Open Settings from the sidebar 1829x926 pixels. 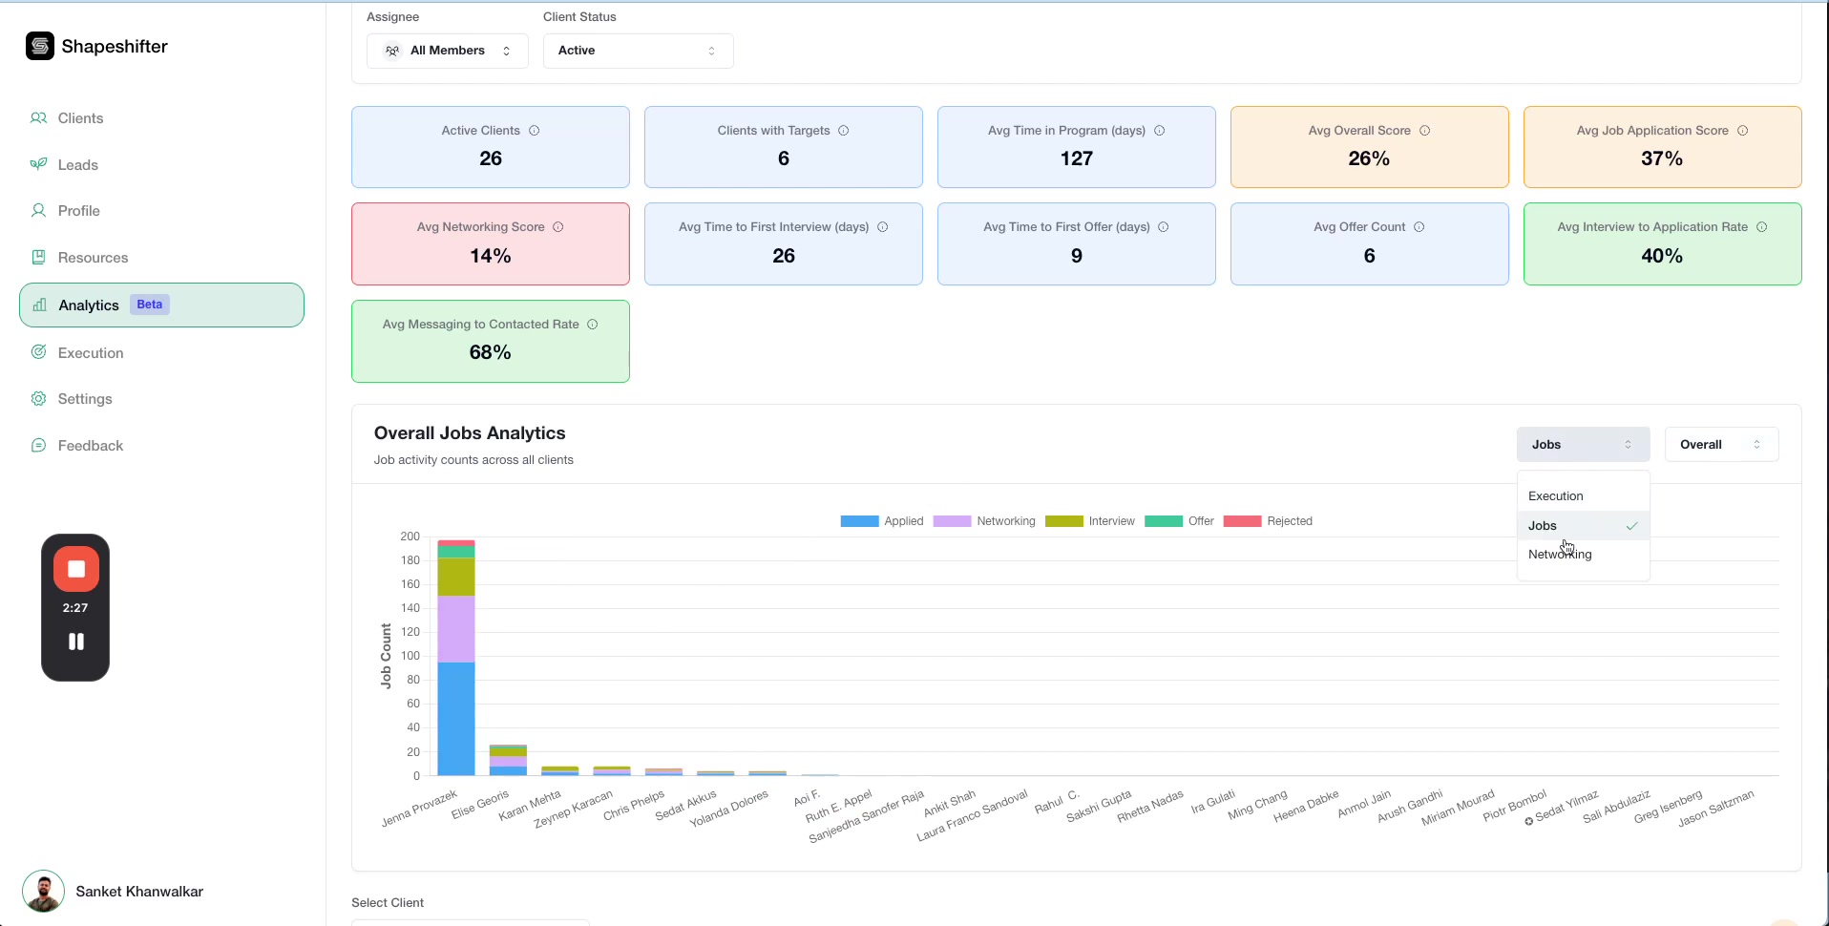(x=84, y=398)
